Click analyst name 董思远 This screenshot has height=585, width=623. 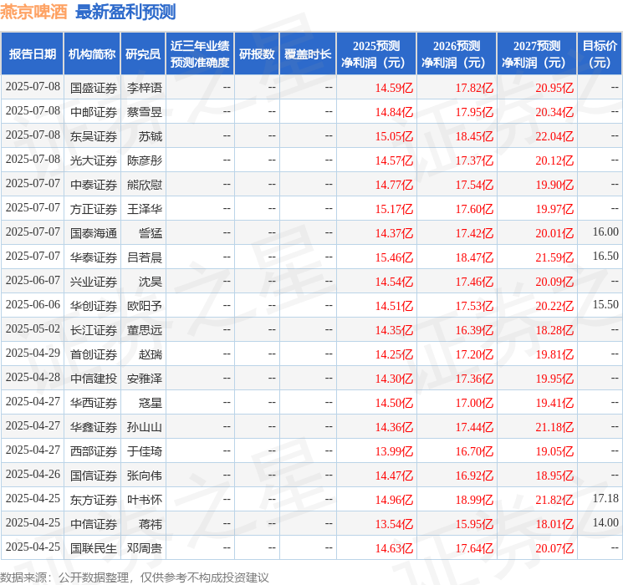(x=145, y=330)
